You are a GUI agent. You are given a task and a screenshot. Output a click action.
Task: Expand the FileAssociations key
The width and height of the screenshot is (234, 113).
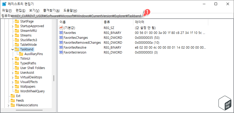9,106
